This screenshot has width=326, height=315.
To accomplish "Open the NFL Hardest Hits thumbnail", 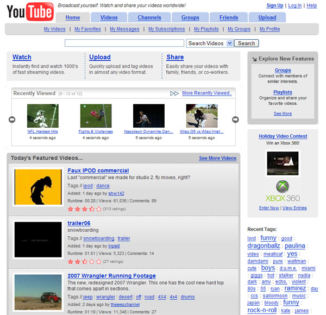I will point(43,116).
